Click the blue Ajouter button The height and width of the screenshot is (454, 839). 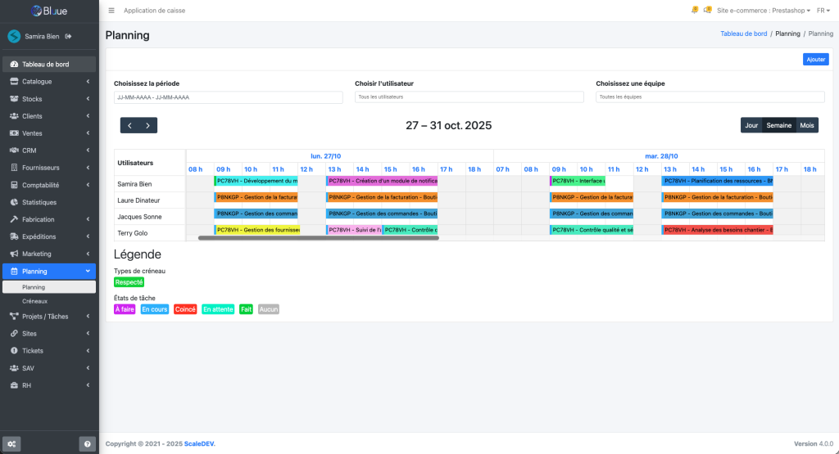pos(815,60)
